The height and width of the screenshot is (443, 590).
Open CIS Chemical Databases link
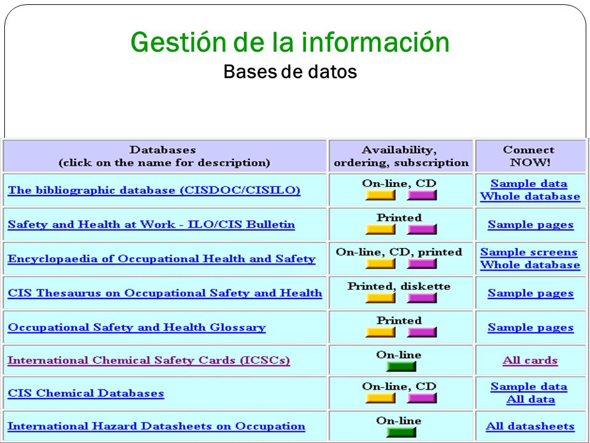[86, 393]
